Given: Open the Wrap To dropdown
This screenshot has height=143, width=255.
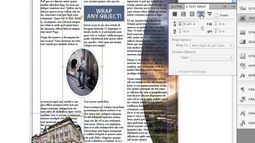Looking at the screenshot, I should pyautogui.click(x=212, y=46).
